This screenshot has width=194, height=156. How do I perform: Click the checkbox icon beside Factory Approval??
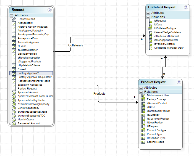pos(14,73)
